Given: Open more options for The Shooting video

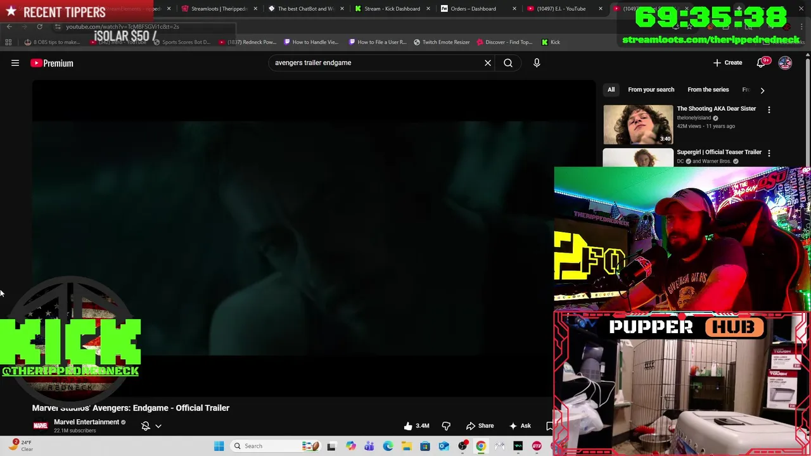Looking at the screenshot, I should coord(769,110).
